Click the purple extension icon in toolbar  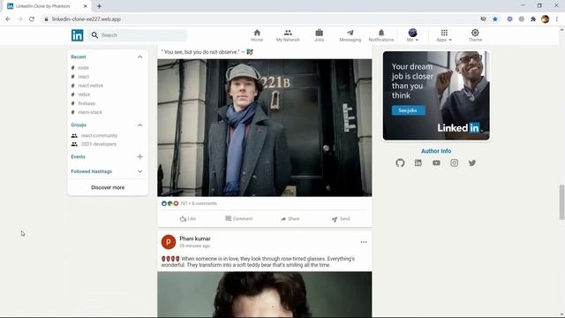click(509, 19)
